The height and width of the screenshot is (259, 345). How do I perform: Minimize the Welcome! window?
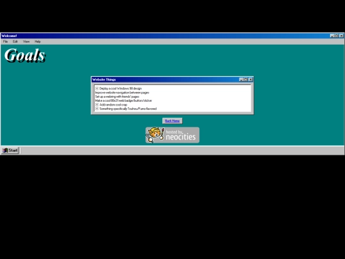[x=332, y=36]
